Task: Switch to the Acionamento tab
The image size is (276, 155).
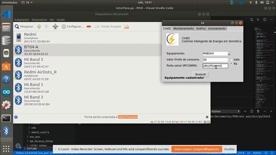Action: (216, 28)
